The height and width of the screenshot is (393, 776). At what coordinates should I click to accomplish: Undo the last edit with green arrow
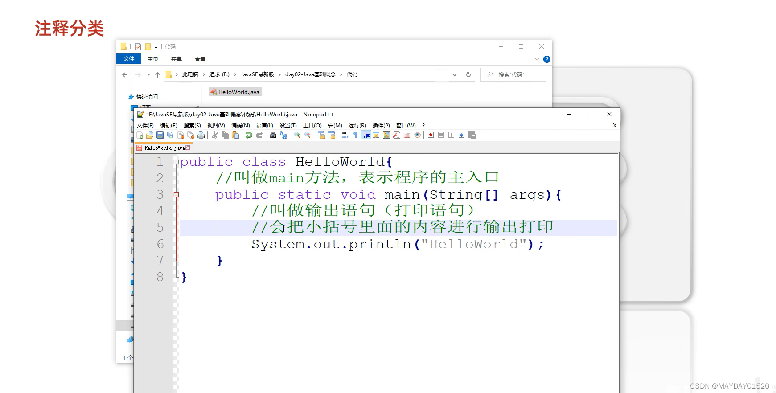pos(249,135)
